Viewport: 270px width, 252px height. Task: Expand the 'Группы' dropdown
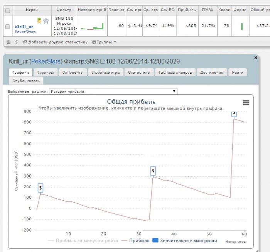tap(104, 42)
